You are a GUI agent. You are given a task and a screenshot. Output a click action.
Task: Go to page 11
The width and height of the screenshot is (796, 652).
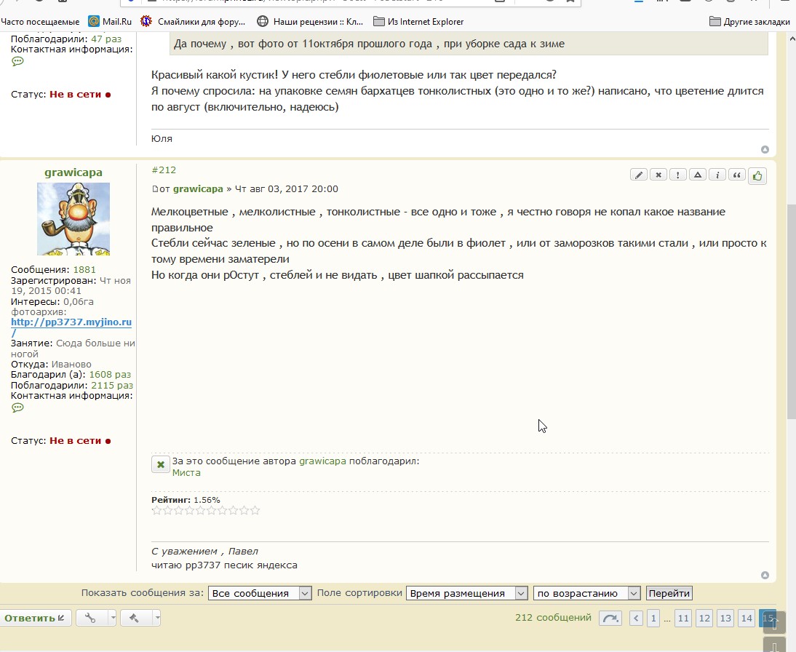coord(683,618)
